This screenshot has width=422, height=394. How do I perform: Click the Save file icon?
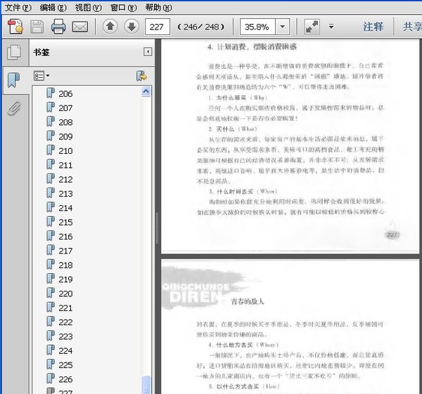coord(37,27)
